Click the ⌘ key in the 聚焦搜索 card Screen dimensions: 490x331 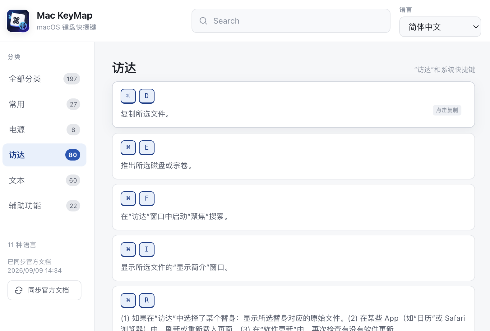(128, 198)
